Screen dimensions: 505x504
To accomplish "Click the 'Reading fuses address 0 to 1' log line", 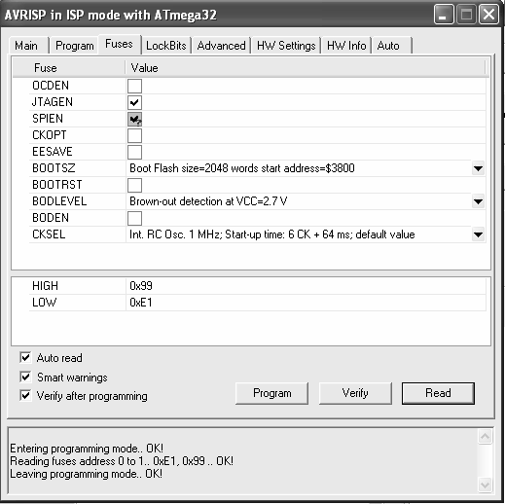I will click(122, 461).
